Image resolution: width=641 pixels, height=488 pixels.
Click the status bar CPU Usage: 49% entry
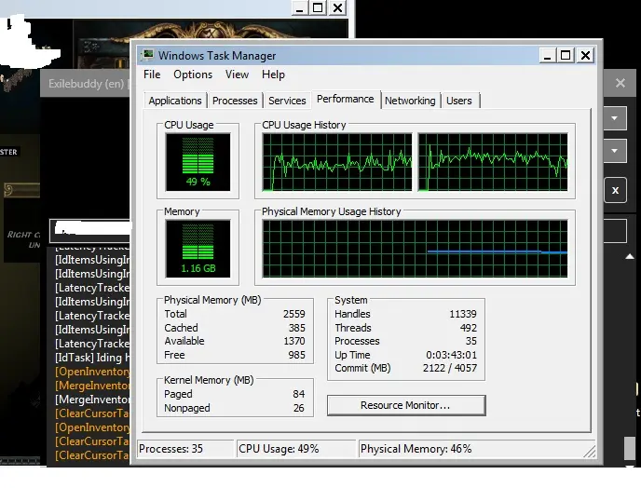(x=296, y=449)
